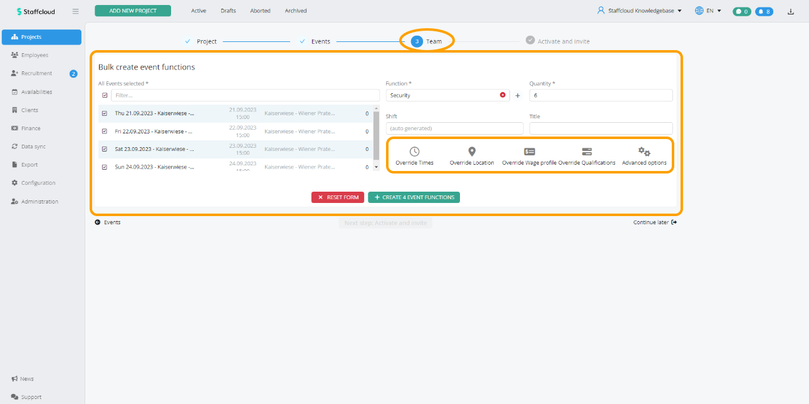
Task: Click Continue later link
Action: coord(655,222)
